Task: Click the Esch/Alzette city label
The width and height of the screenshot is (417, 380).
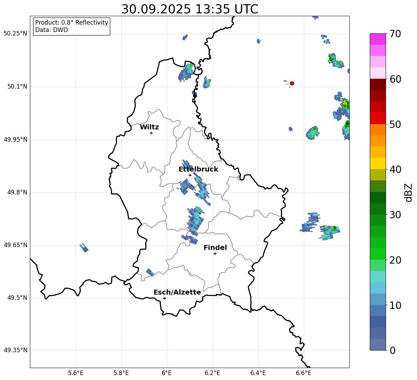Action: 177,292
